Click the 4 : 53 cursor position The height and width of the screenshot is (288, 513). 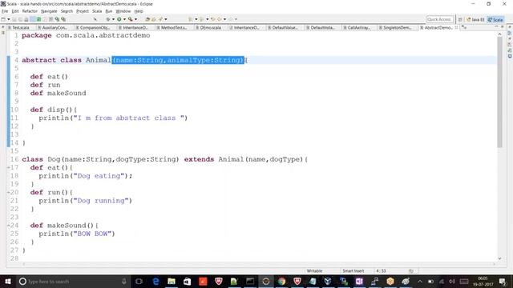tap(381, 271)
